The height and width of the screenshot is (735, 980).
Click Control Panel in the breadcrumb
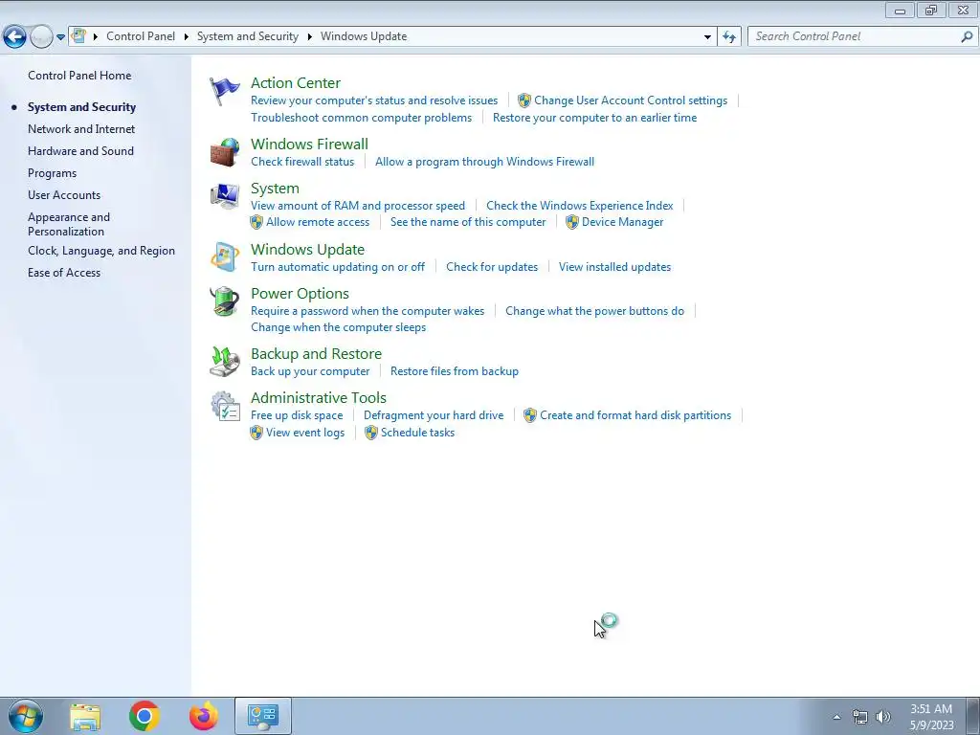point(141,36)
